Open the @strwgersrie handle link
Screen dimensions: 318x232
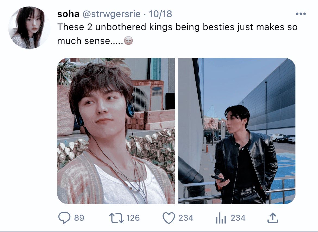pos(111,14)
